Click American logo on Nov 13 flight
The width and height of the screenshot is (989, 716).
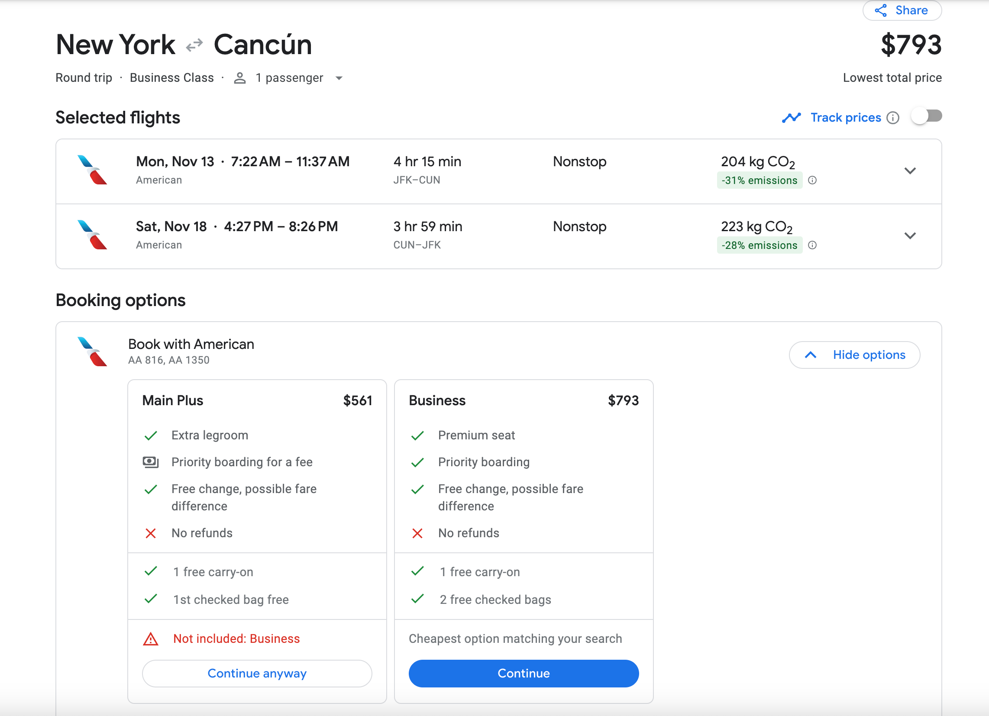pyautogui.click(x=92, y=170)
